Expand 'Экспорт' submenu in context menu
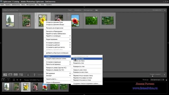 pyautogui.click(x=58, y=76)
